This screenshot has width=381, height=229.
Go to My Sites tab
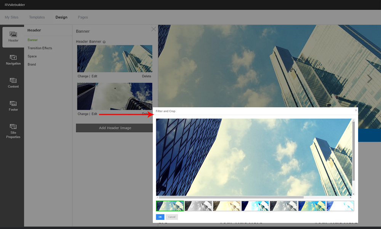[11, 17]
